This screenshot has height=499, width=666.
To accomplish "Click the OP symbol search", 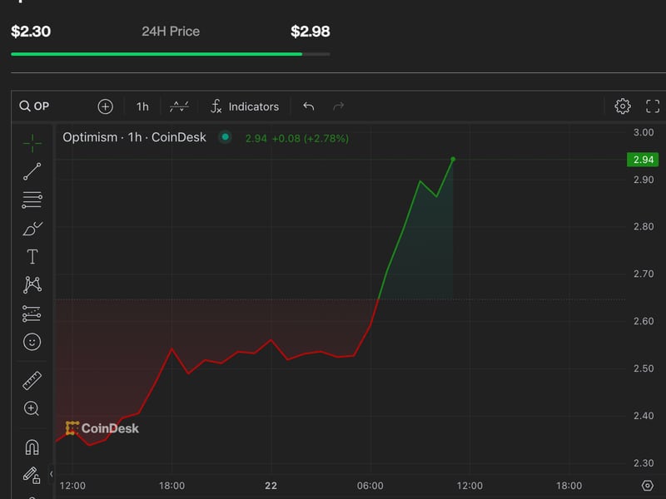I will 50,106.
